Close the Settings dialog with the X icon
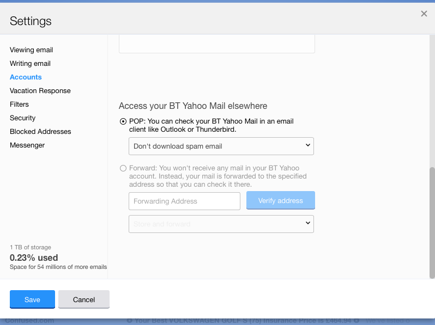The height and width of the screenshot is (325, 435). [x=424, y=14]
